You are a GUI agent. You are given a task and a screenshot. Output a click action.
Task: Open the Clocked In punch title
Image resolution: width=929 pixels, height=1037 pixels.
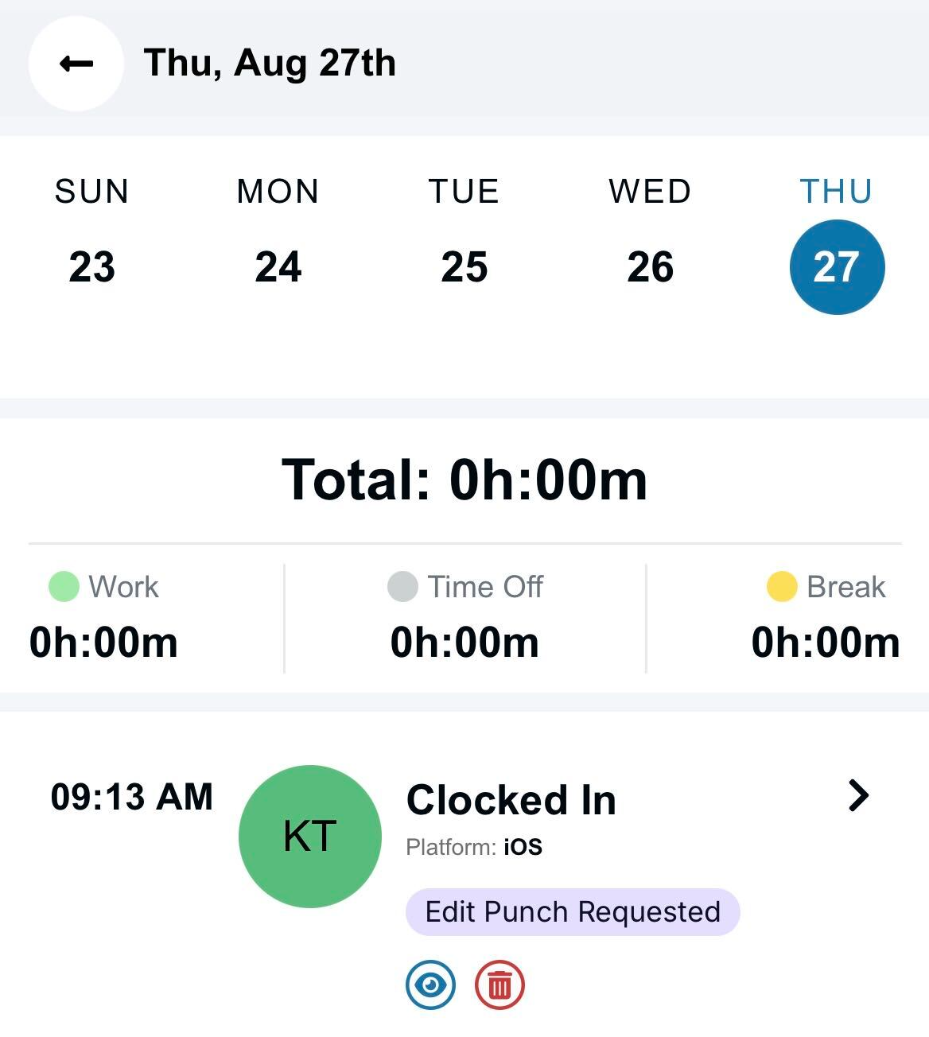click(x=511, y=800)
